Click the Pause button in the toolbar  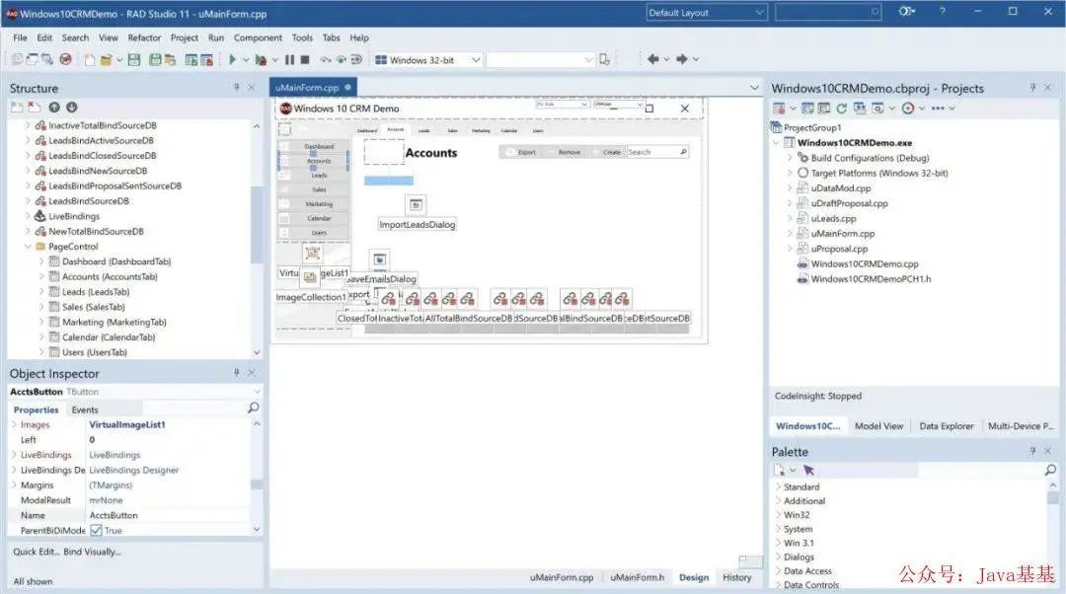point(289,60)
